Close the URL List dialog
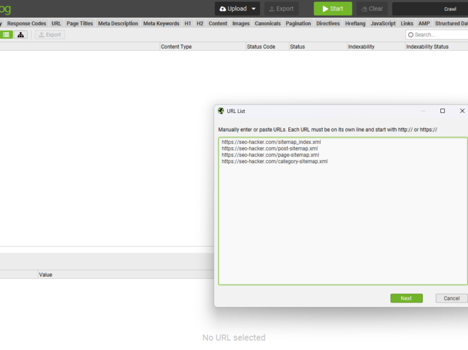Image resolution: width=468 pixels, height=350 pixels. pyautogui.click(x=462, y=111)
